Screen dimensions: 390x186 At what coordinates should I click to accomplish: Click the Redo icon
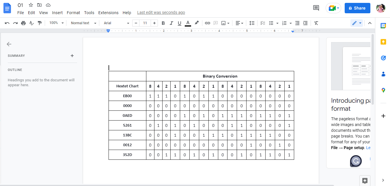[x=15, y=23]
